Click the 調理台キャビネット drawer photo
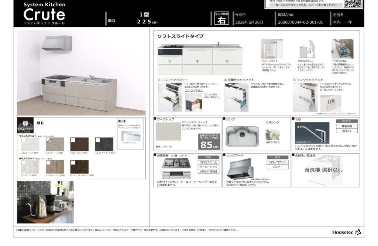Screen dimensions: 378x246 (236, 97)
